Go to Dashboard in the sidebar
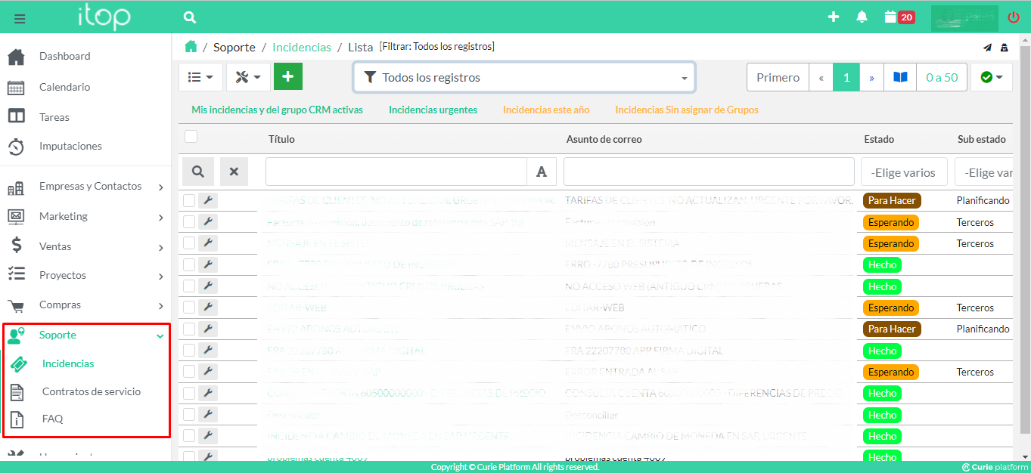 click(64, 56)
